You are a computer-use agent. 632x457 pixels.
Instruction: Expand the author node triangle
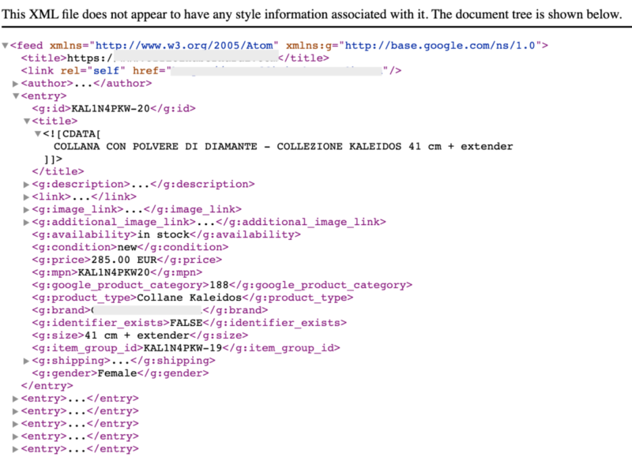[16, 84]
